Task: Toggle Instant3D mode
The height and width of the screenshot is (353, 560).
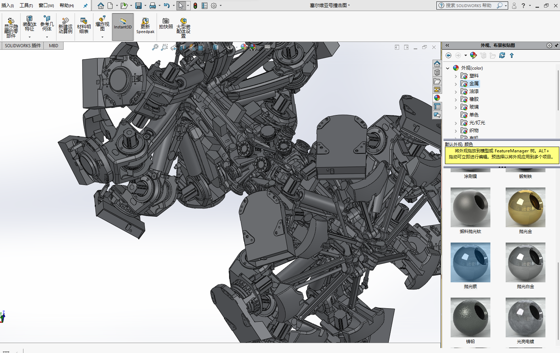Action: [x=123, y=27]
